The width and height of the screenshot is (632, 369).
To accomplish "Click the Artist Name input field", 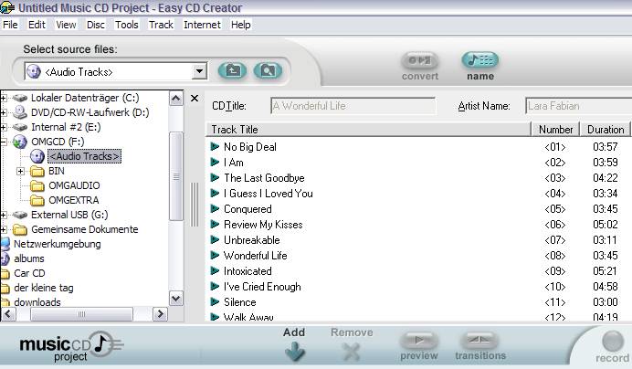I will 579,106.
